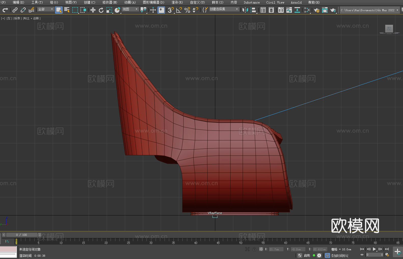Click the X coordinate field 21.7cm
This screenshot has height=259, width=403.
[x=276, y=249]
